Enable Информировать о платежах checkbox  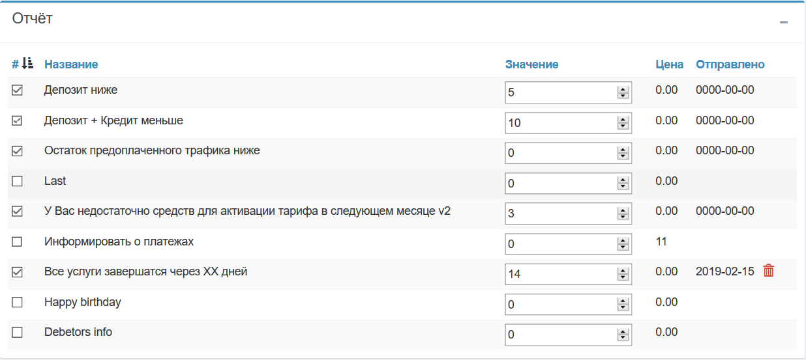(18, 242)
